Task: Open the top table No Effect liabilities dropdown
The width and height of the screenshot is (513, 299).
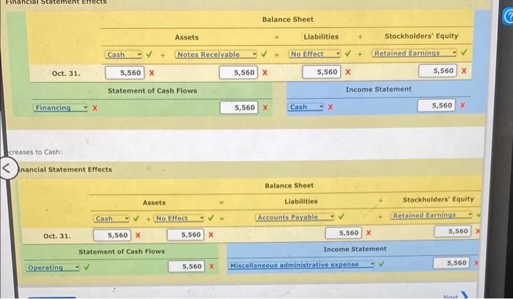Action: (314, 54)
